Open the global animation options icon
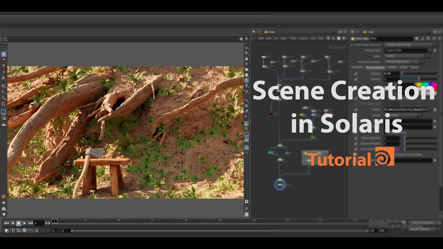The width and height of the screenshot is (443, 249). (x=7, y=231)
